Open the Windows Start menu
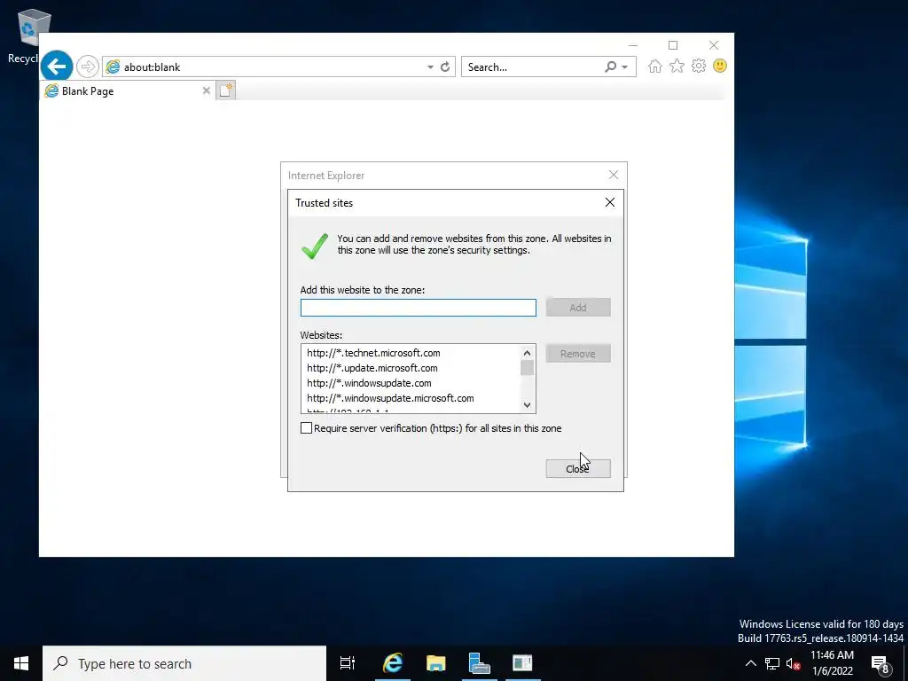Screen dimensions: 908x681 coord(21,663)
